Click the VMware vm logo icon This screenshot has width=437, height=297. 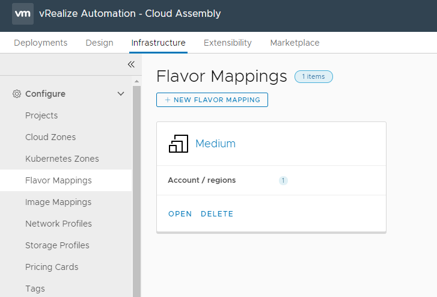point(23,13)
